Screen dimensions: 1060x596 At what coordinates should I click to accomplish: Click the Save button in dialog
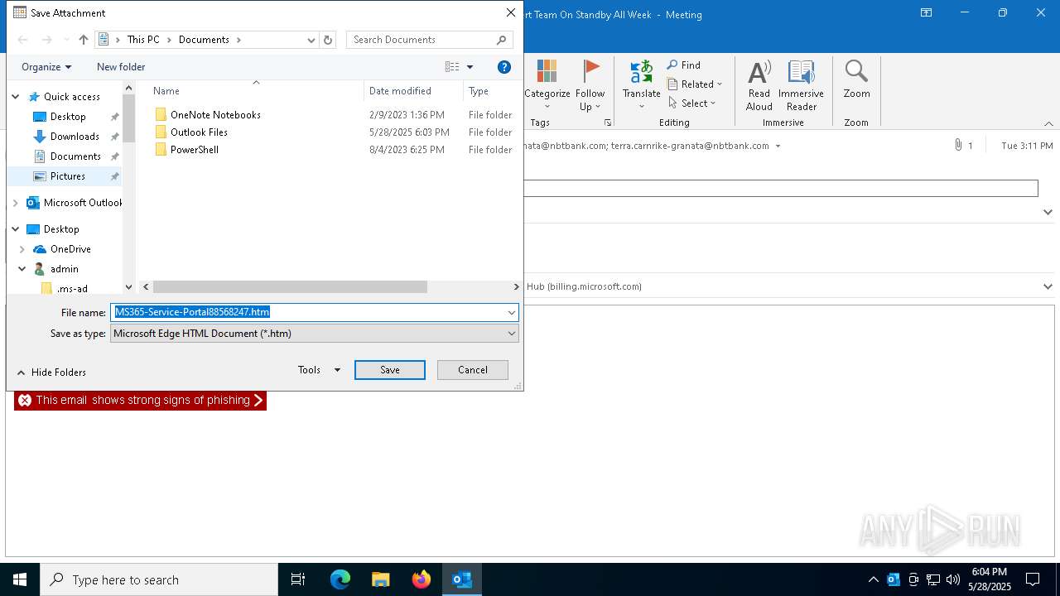(x=390, y=370)
